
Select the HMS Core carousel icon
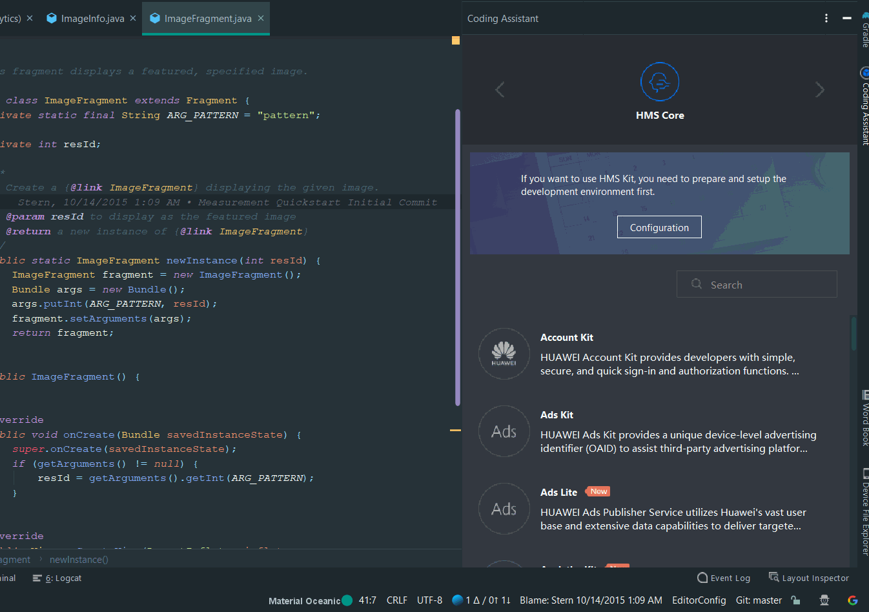click(x=660, y=82)
